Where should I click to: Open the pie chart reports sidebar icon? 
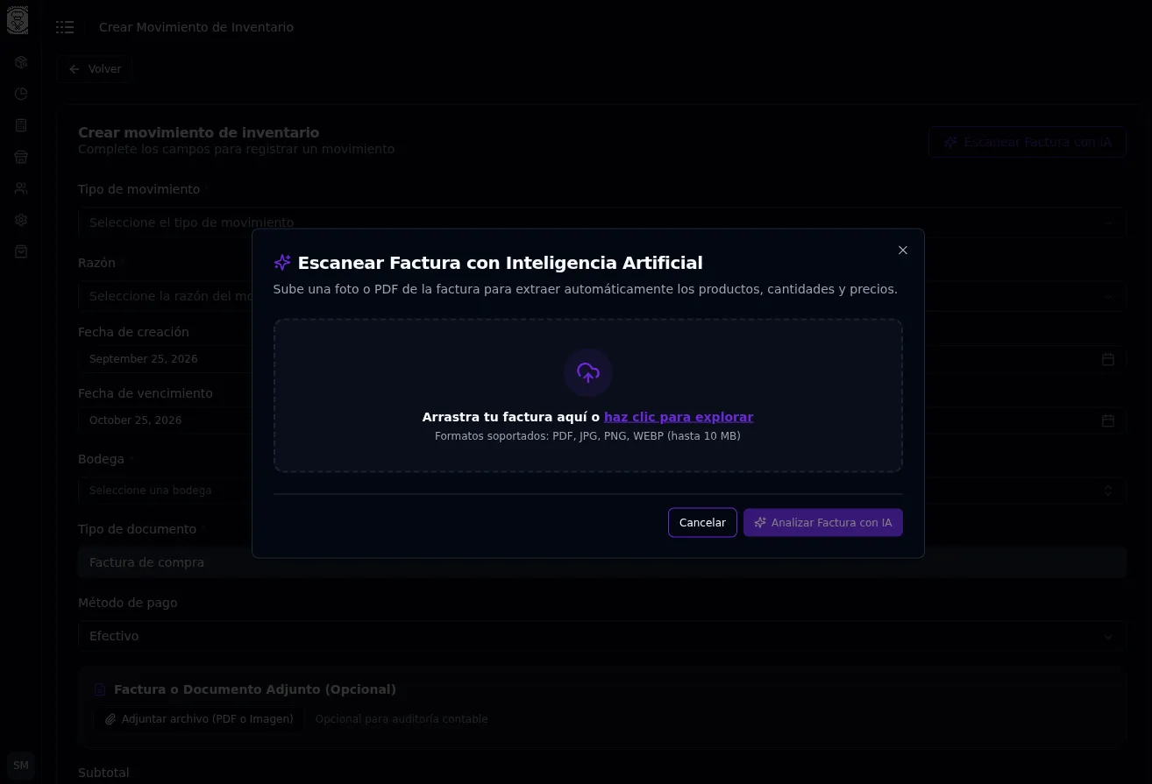(x=21, y=94)
